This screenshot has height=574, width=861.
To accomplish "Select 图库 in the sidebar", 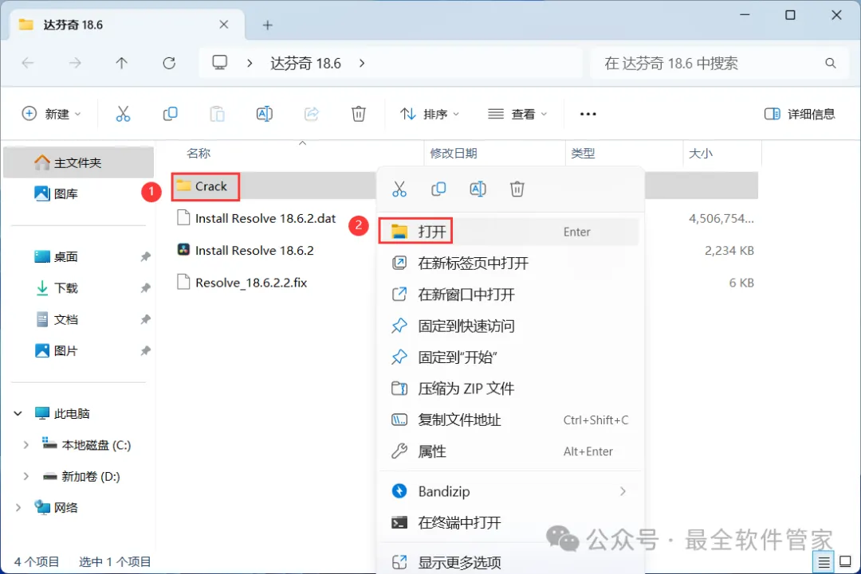I will point(78,193).
